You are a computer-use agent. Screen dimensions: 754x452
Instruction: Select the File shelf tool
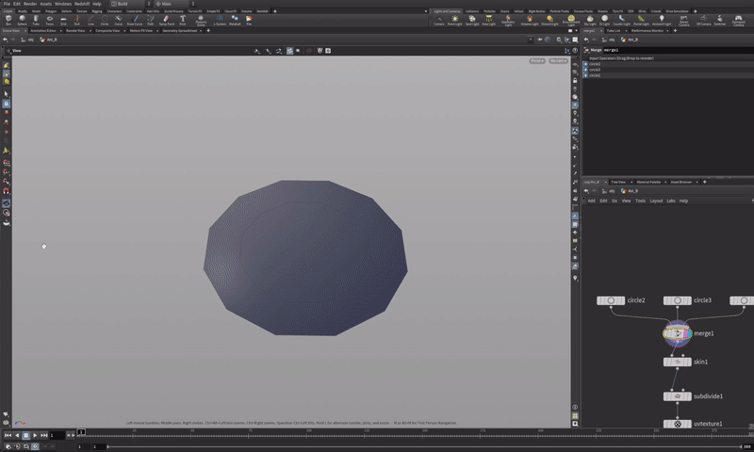(x=249, y=20)
